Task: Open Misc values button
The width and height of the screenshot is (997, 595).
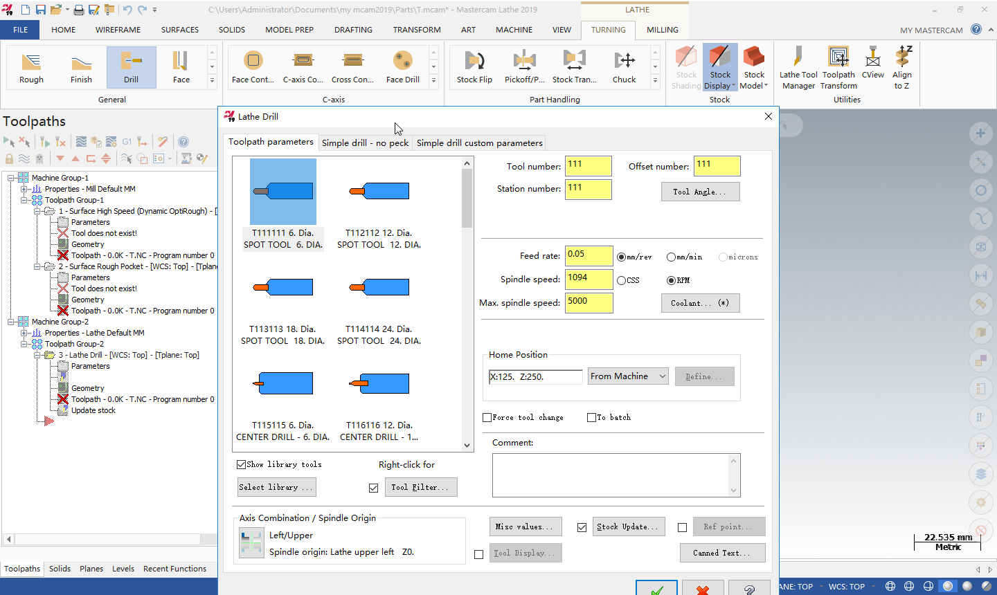Action: coord(526,527)
